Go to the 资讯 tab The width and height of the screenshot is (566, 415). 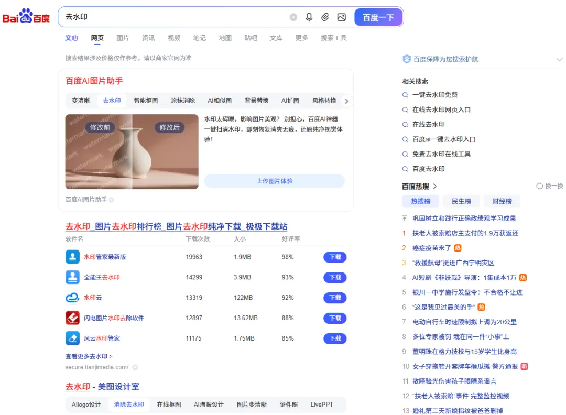click(x=148, y=38)
